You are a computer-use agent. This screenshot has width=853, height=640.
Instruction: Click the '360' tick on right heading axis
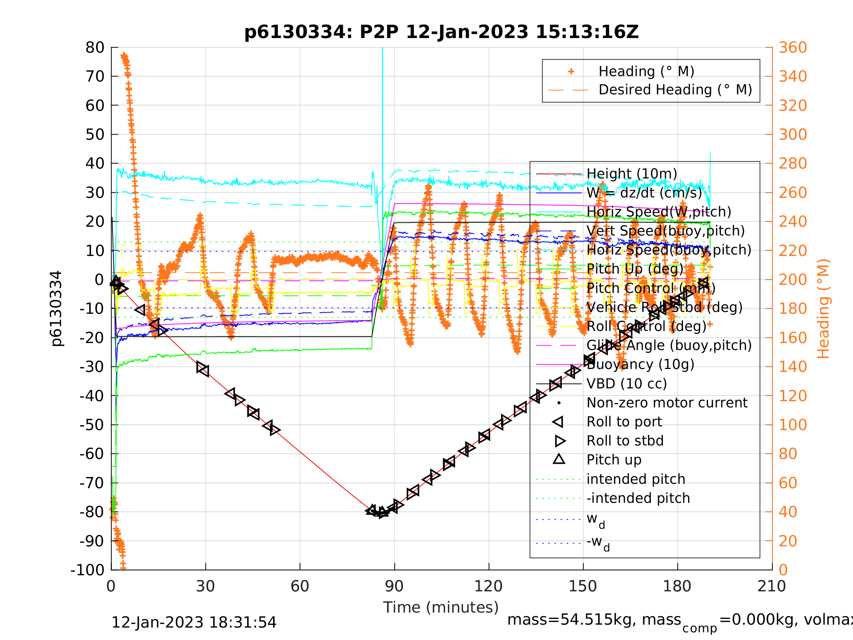(x=793, y=48)
